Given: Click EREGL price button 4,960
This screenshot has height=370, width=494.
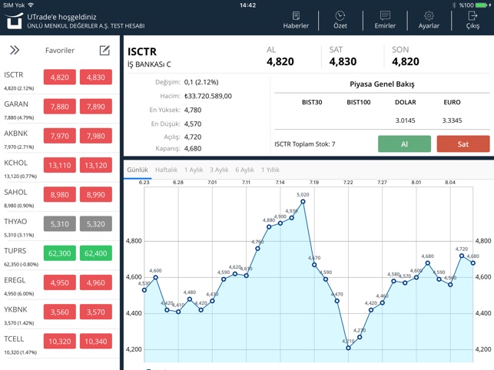Looking at the screenshot, I should pyautogui.click(x=96, y=282).
